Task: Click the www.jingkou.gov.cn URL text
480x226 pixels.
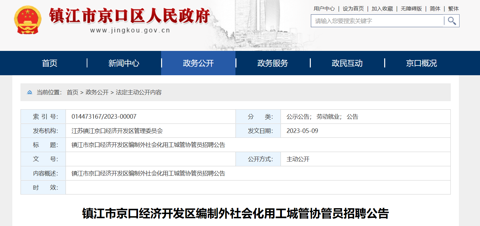Action: tap(130, 31)
